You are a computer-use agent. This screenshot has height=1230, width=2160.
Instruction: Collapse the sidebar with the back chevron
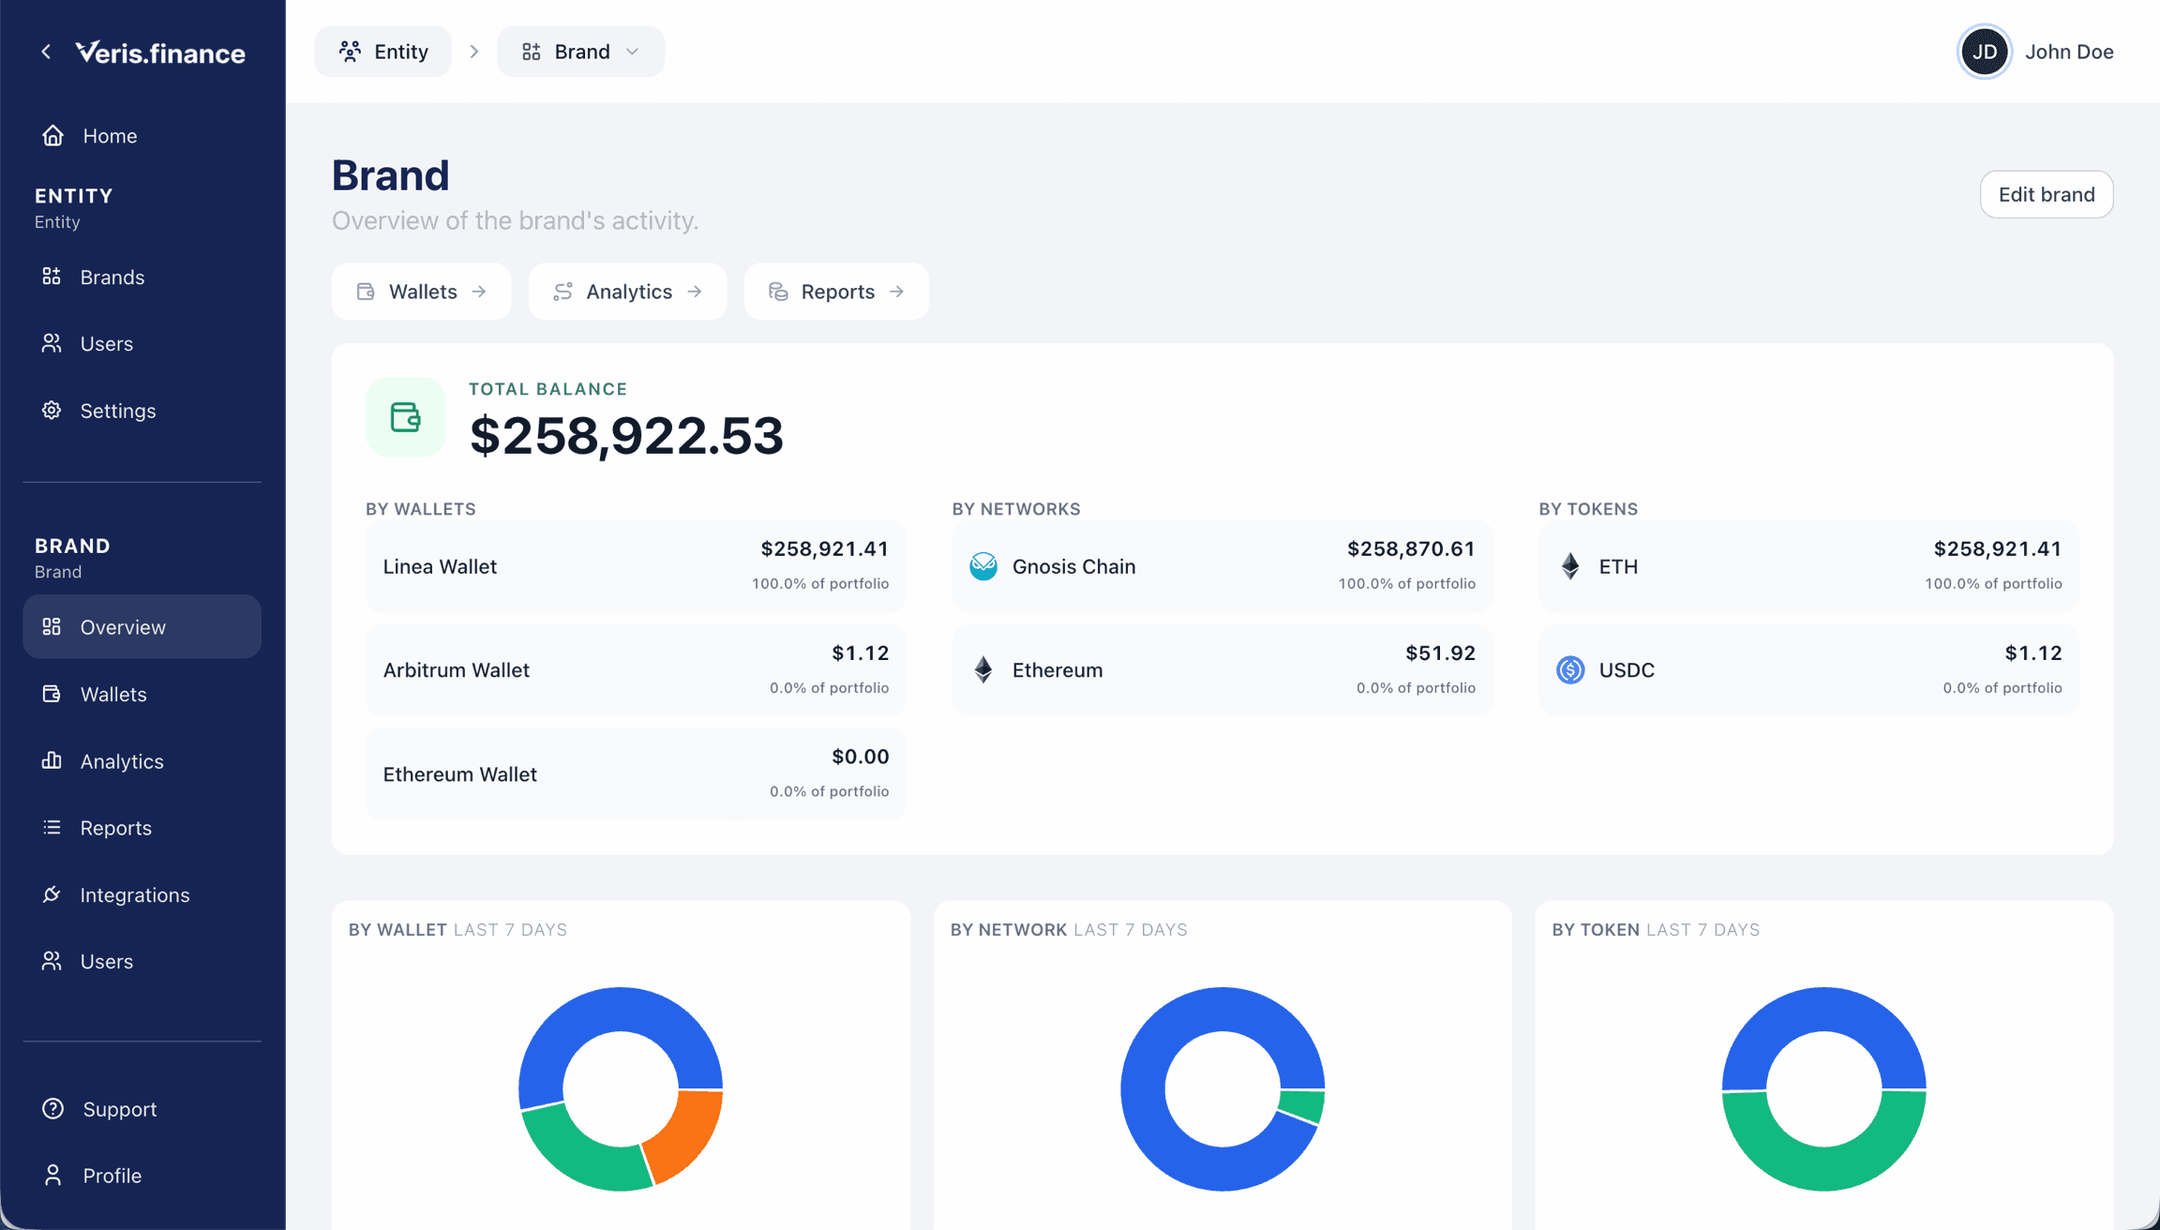tap(46, 52)
